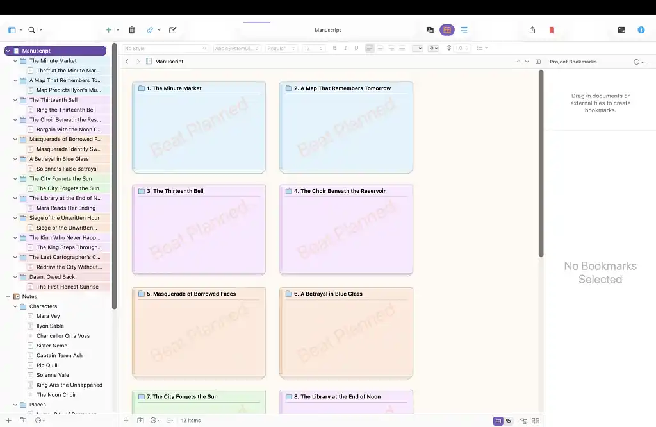The width and height of the screenshot is (656, 427).
Task: Click the binder footer add folder icon
Action: pyautogui.click(x=23, y=421)
